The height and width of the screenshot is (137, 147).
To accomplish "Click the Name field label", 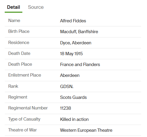I will tap(14, 21).
